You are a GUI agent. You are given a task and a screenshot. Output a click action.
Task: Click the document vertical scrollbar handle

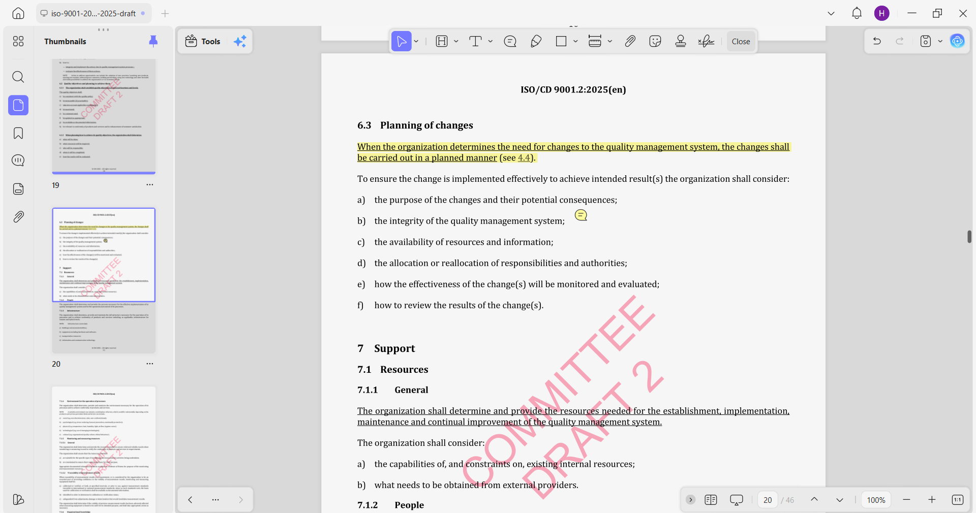point(969,237)
